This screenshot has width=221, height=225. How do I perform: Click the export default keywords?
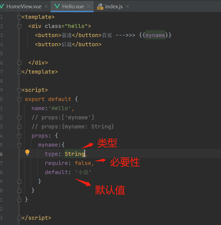point(48,99)
